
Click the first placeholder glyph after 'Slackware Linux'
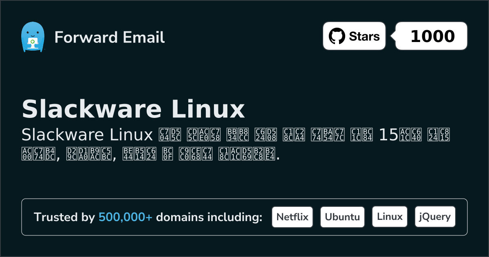coord(163,134)
